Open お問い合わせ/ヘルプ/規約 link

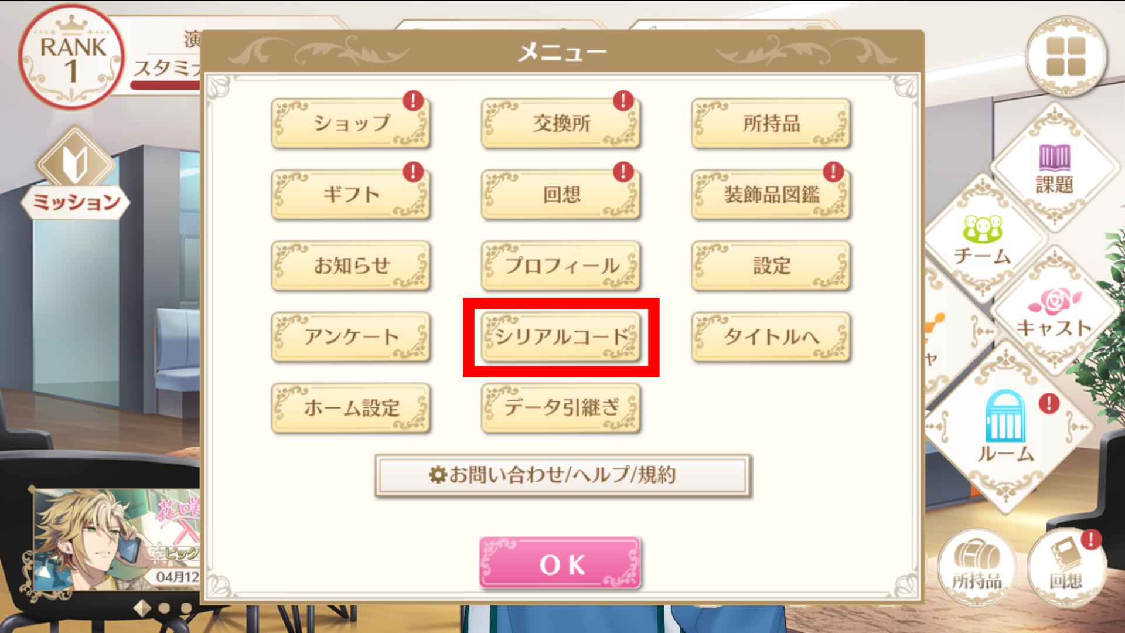[x=563, y=476]
